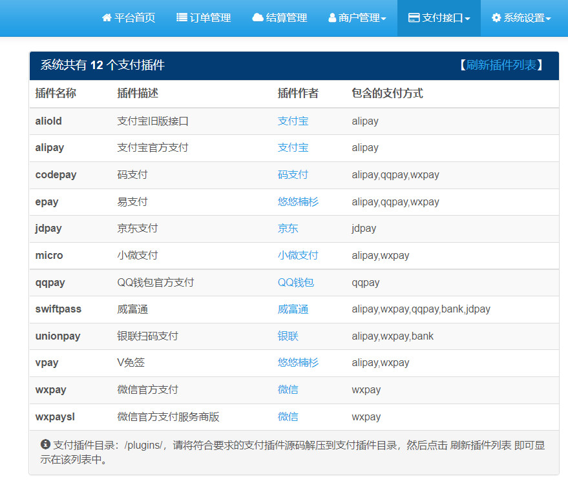The image size is (568, 481).
Task: Click the QQ钱包官方支付 description
Action: pyautogui.click(x=156, y=282)
